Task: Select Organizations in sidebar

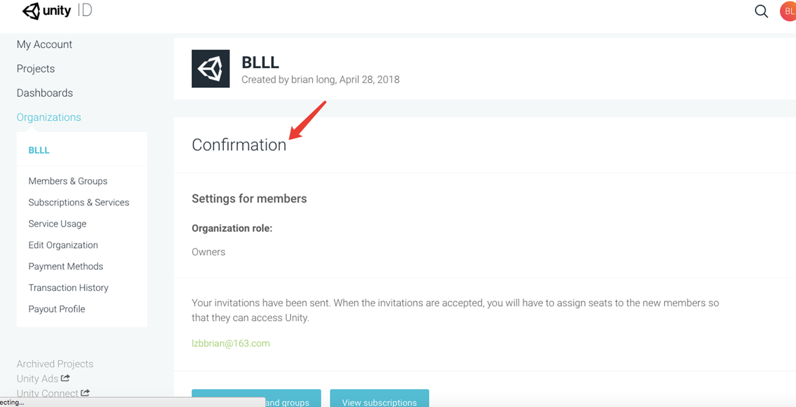Action: pyautogui.click(x=49, y=117)
